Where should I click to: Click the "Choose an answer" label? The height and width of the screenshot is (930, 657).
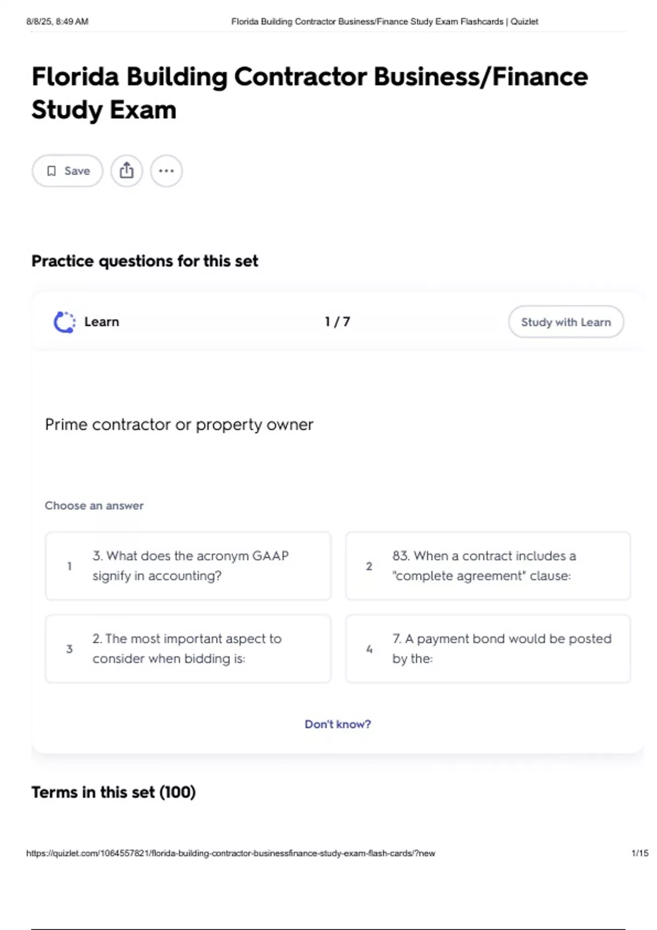[94, 505]
